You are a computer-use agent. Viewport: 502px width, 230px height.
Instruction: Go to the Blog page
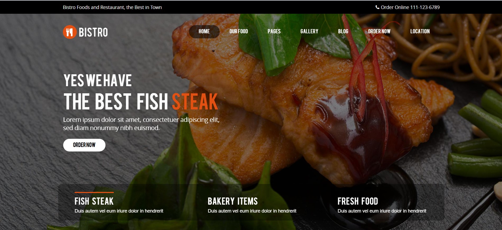(x=343, y=31)
